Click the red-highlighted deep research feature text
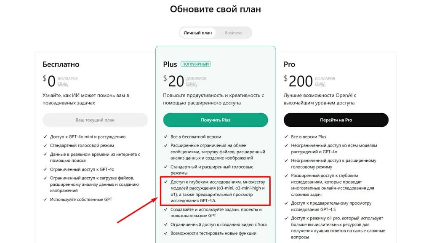 pos(218,191)
